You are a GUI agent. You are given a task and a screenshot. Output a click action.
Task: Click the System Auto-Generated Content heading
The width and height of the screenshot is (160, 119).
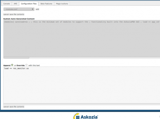click(19, 19)
